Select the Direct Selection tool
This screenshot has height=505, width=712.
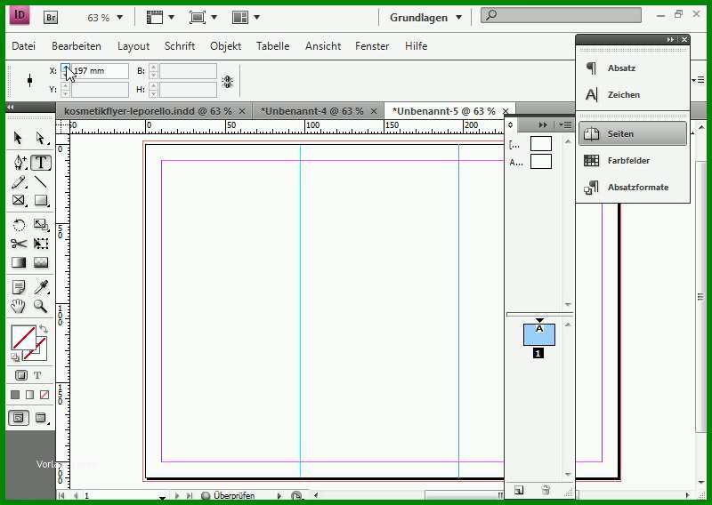(x=40, y=138)
